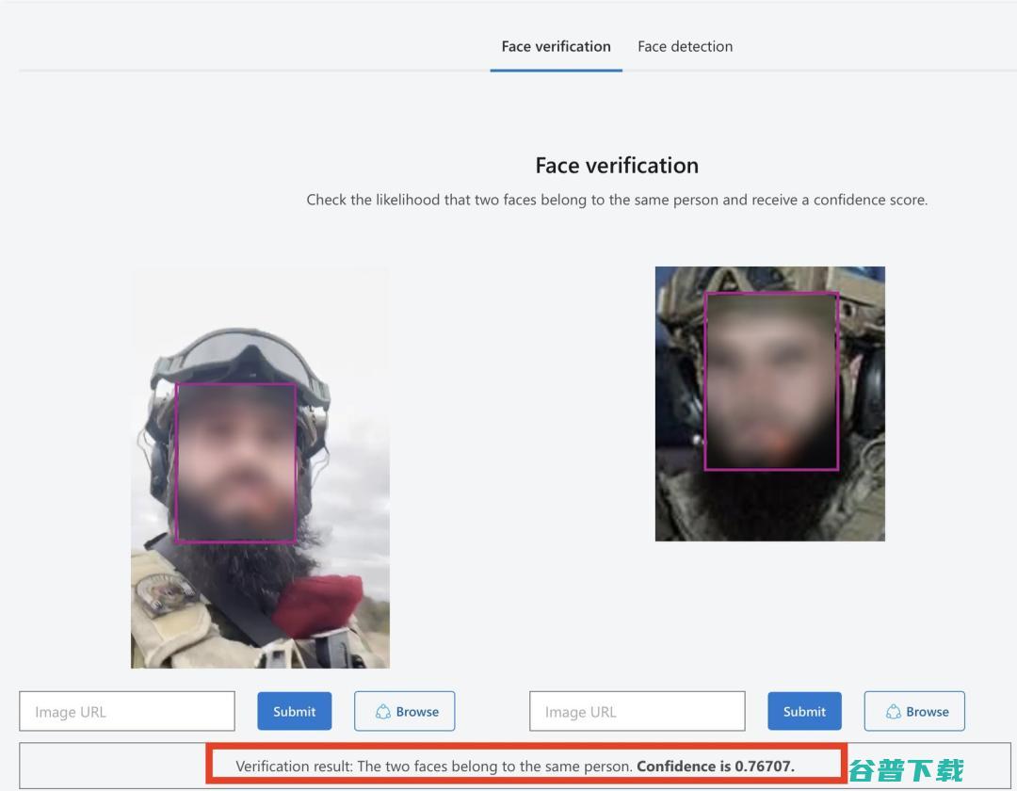Browse files for the left image

point(405,711)
